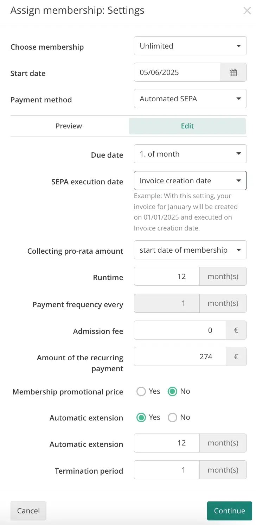Close the Assign membership dialog
Viewport: 256px width, 525px height.
click(247, 11)
